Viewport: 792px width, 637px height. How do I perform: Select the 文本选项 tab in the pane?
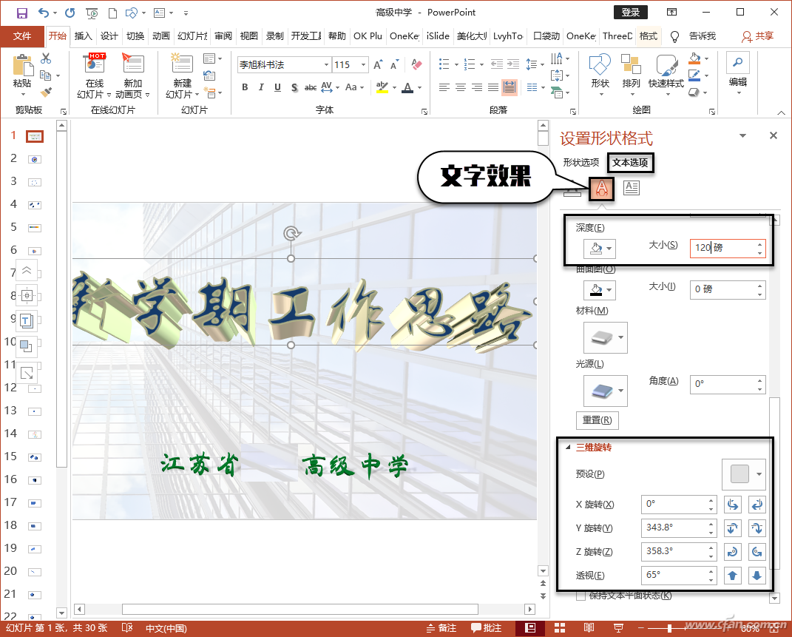click(x=630, y=163)
